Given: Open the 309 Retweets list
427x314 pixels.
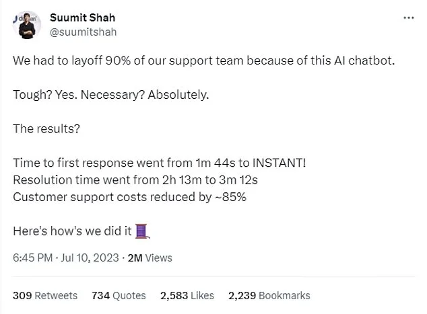Looking at the screenshot, I should [45, 295].
